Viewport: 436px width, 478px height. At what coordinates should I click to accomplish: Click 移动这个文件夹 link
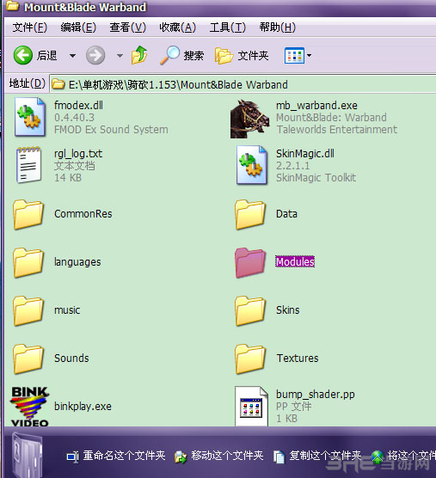point(227,456)
